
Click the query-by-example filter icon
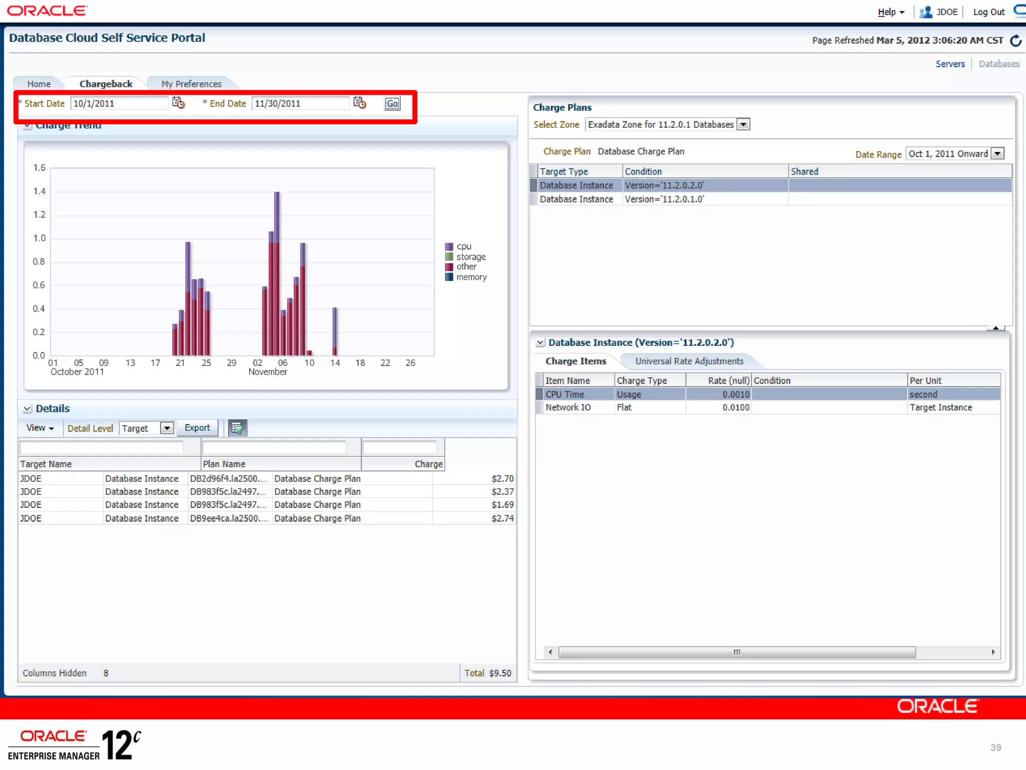tap(237, 428)
